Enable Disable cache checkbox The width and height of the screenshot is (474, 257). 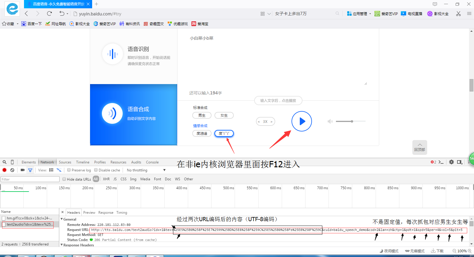(96, 170)
